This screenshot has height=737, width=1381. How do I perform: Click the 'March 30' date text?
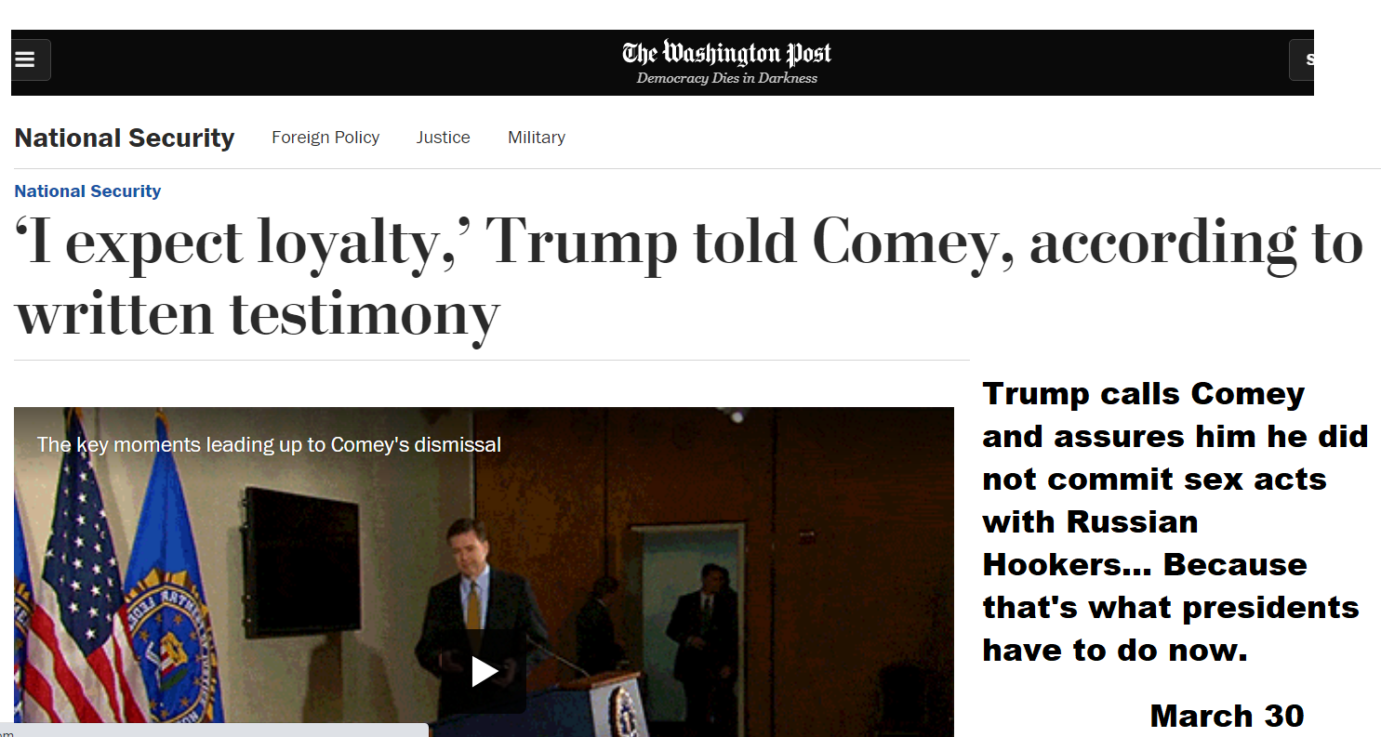pyautogui.click(x=1227, y=717)
